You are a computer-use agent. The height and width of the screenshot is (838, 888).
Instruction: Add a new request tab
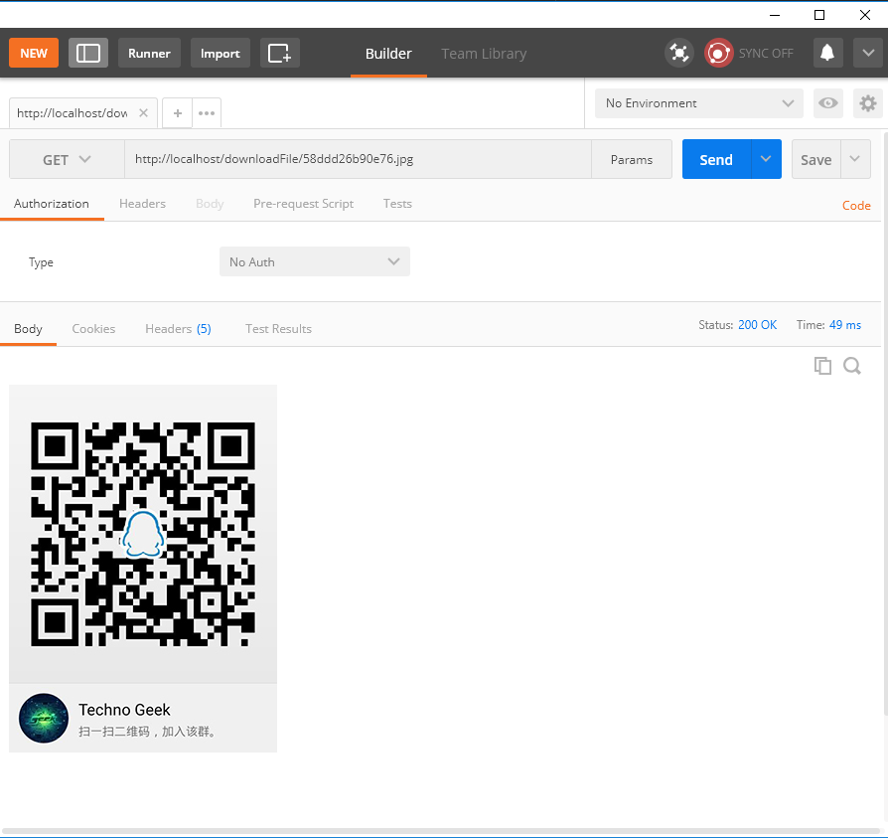click(x=177, y=112)
